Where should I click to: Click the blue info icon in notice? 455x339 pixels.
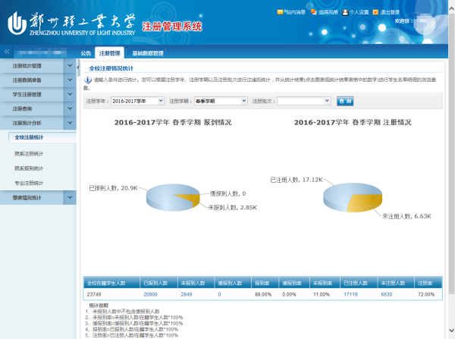coord(88,80)
